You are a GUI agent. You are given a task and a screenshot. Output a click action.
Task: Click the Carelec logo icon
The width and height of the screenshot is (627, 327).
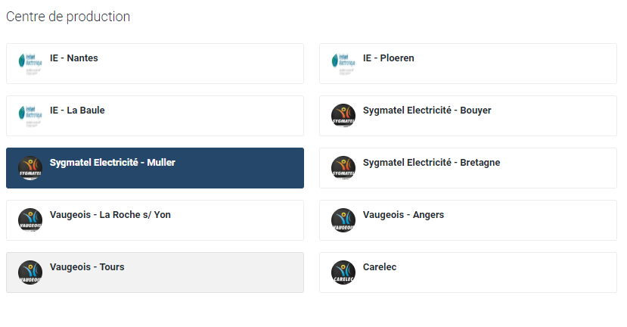pos(343,272)
